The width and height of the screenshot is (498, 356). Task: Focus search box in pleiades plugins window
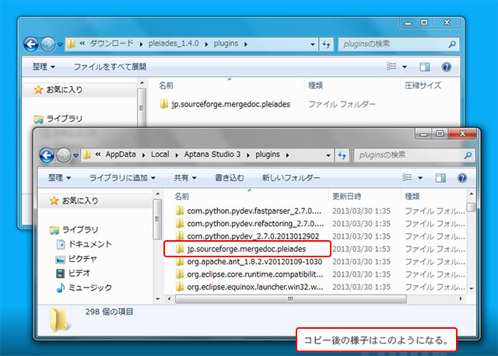(x=393, y=44)
